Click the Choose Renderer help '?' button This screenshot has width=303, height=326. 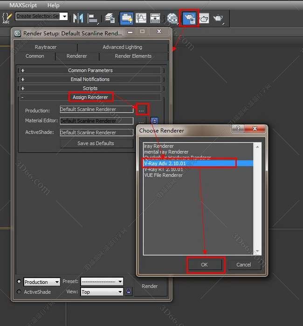coord(238,128)
